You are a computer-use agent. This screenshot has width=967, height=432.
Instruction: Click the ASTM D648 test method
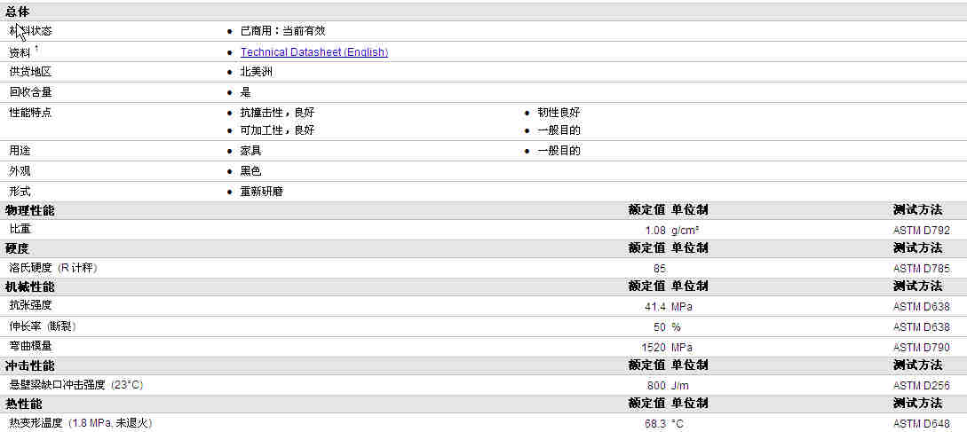(x=922, y=425)
